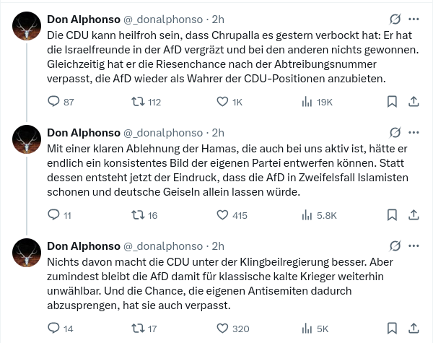Click Grok icon on the first tweet
433x343 pixels.
click(x=395, y=19)
